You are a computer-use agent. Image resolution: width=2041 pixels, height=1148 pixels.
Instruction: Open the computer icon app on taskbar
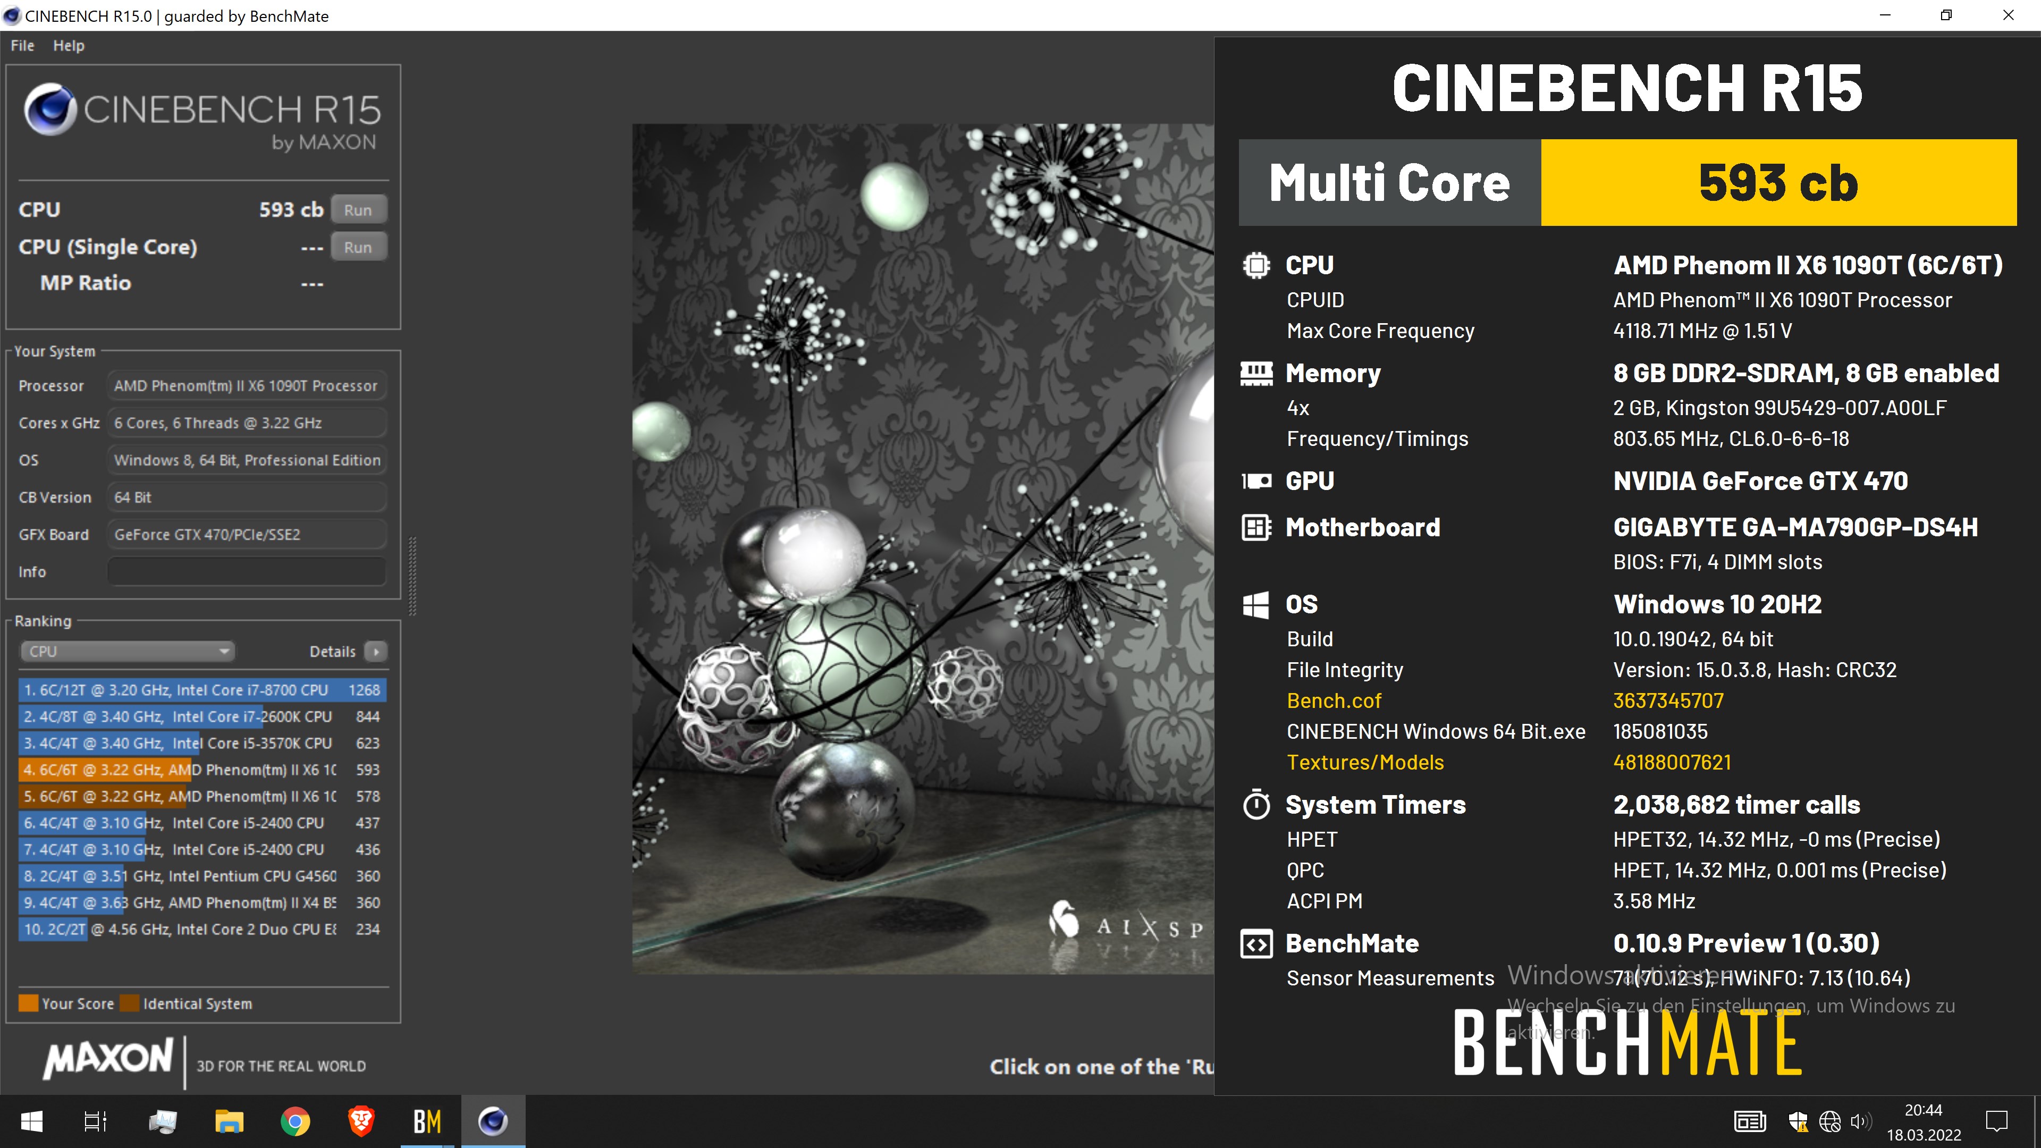[x=163, y=1121]
